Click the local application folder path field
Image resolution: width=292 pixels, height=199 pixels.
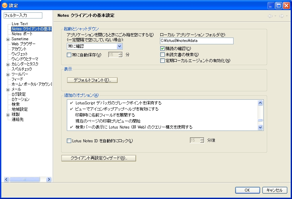click(197, 41)
